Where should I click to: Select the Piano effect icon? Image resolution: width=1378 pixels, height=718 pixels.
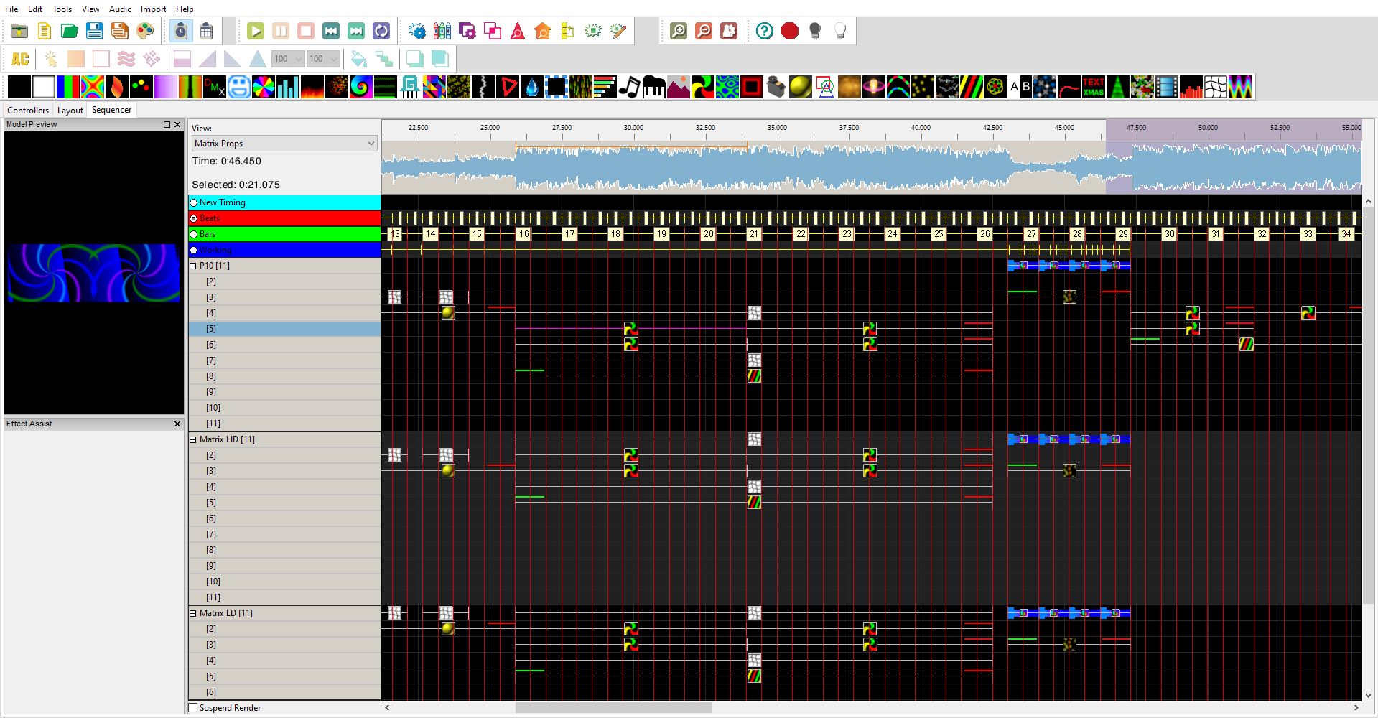(x=653, y=87)
